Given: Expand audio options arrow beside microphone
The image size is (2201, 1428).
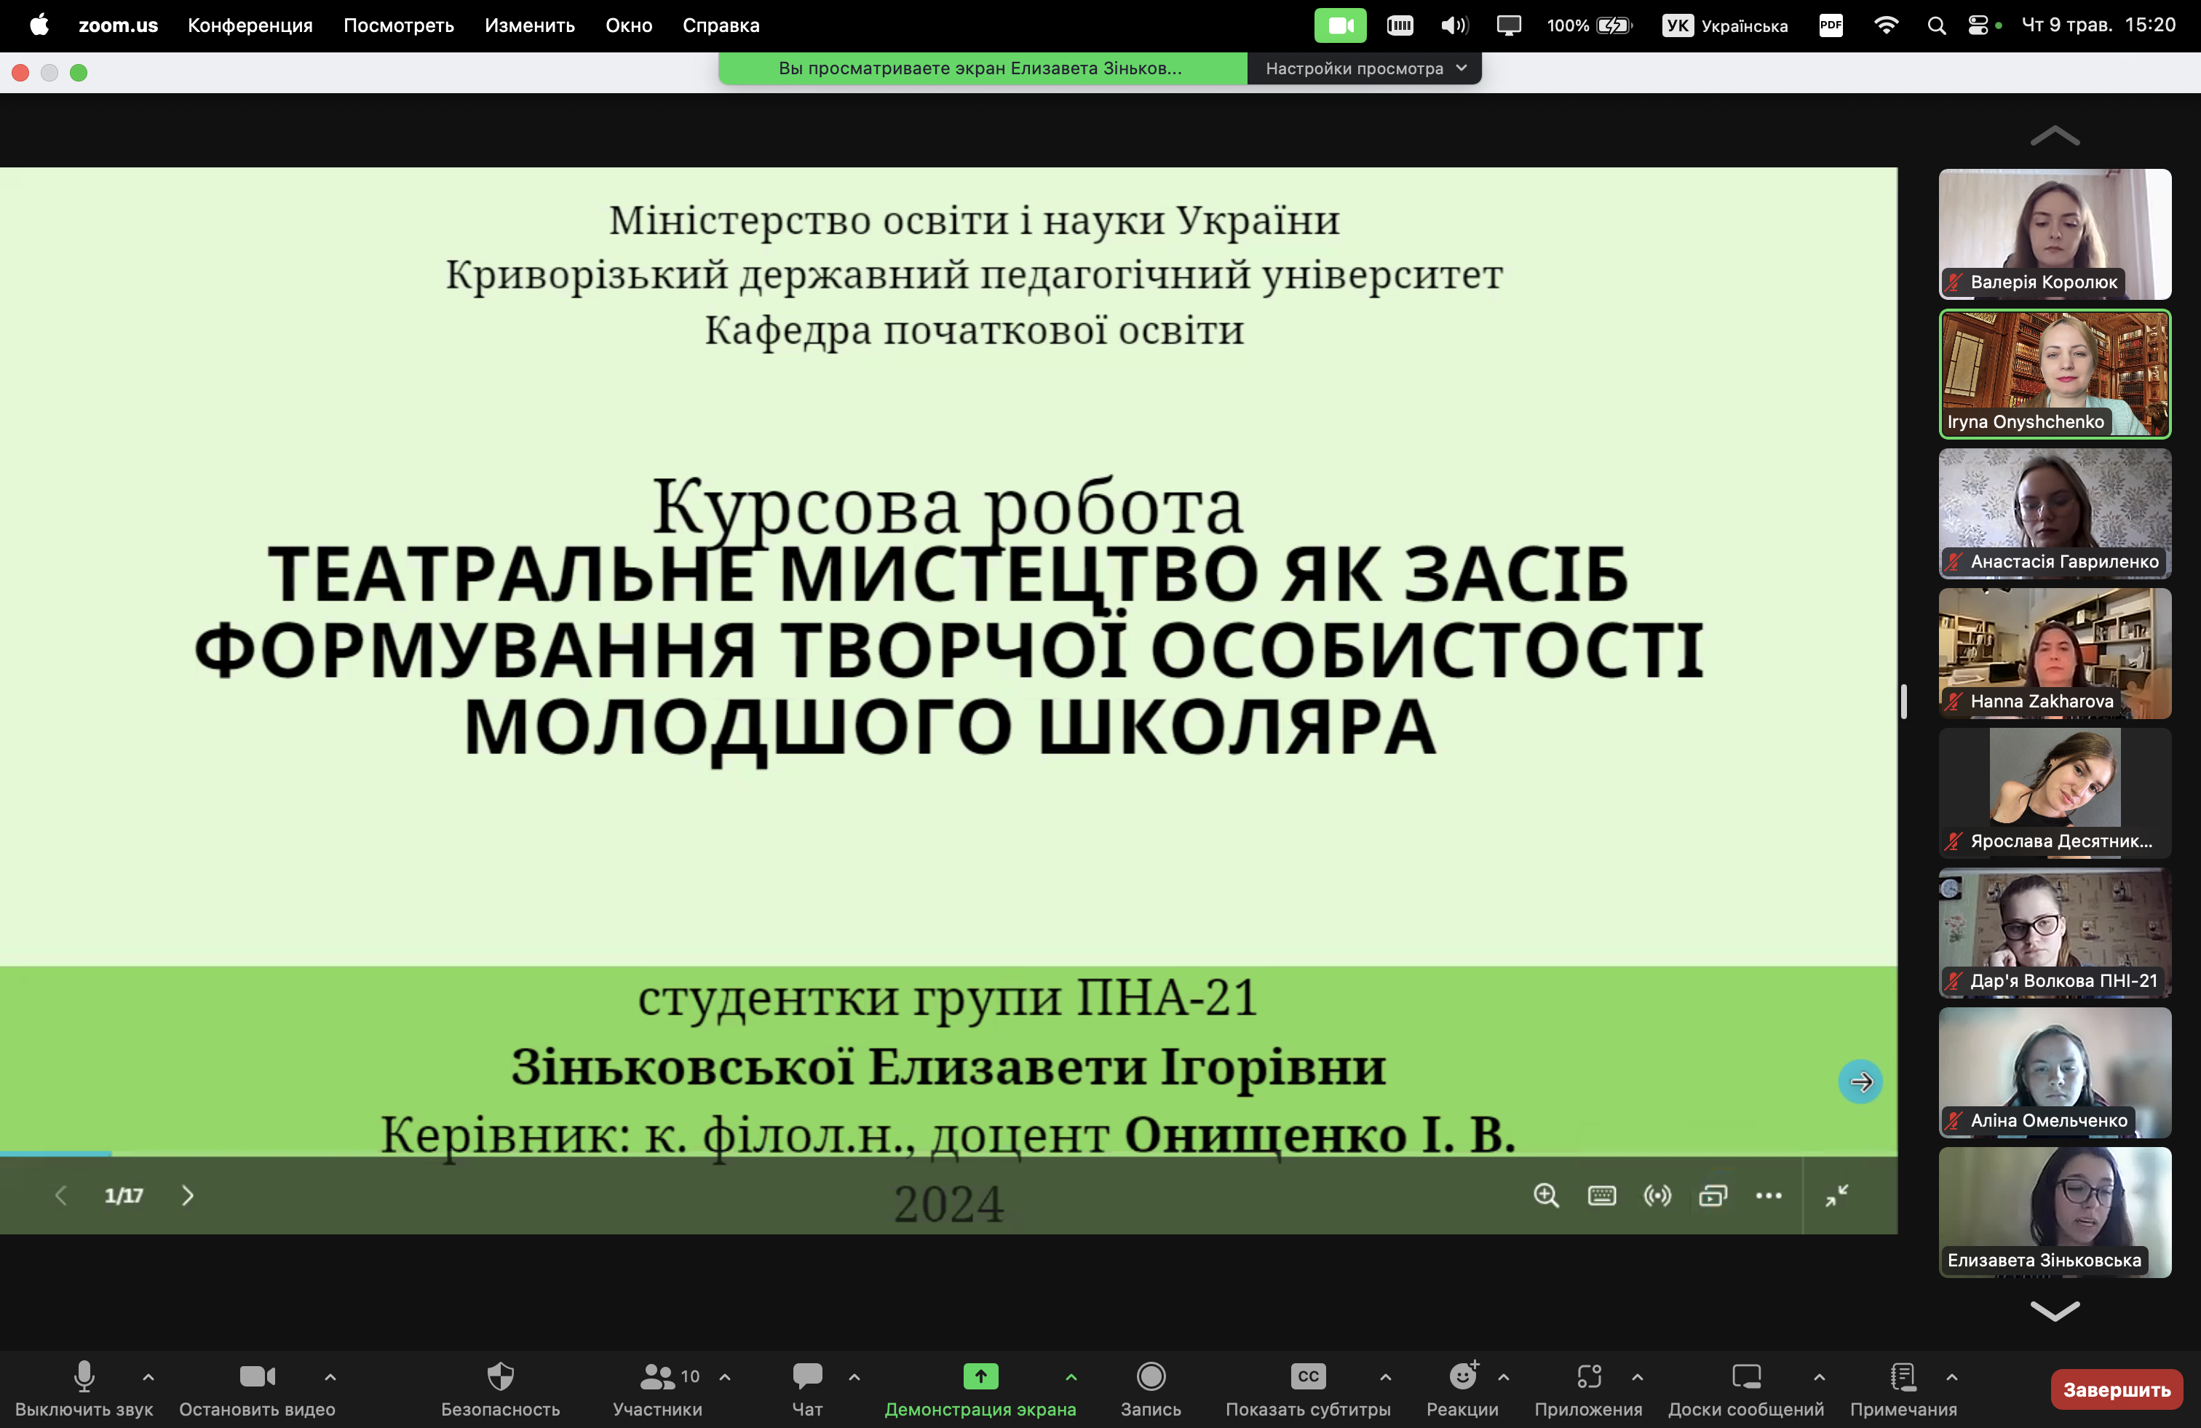Looking at the screenshot, I should pyautogui.click(x=148, y=1377).
